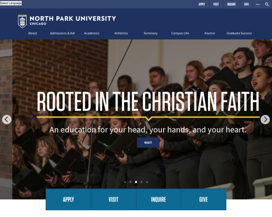The image size is (272, 217).
Task: Click the GIVE link in top bar
Action: tap(247, 5)
